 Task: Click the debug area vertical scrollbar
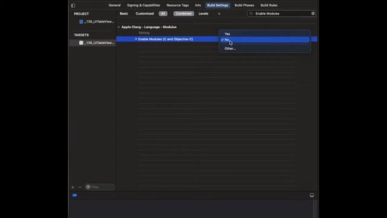(314, 208)
